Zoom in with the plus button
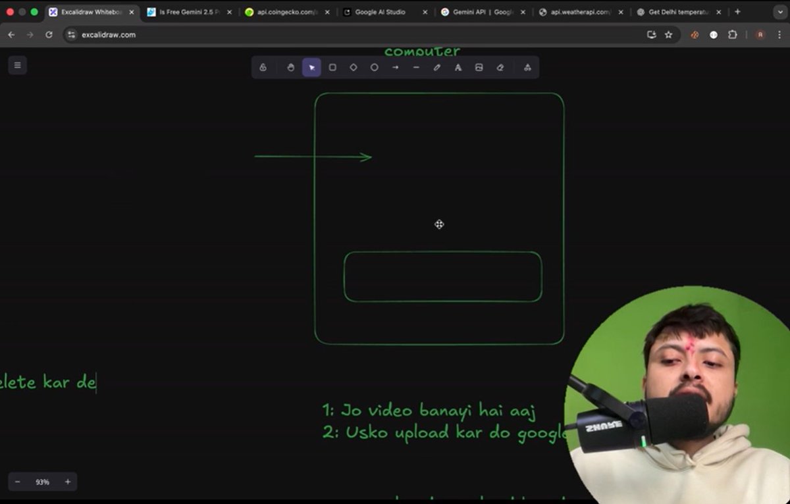790x504 pixels. coord(68,482)
